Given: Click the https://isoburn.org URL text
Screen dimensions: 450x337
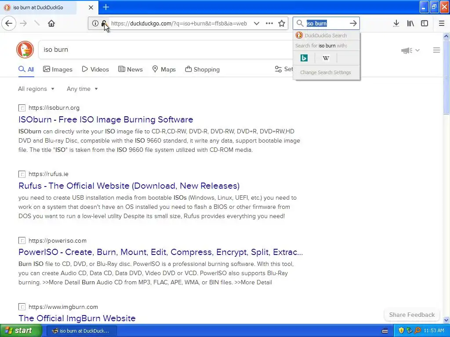Looking at the screenshot, I should tap(54, 108).
